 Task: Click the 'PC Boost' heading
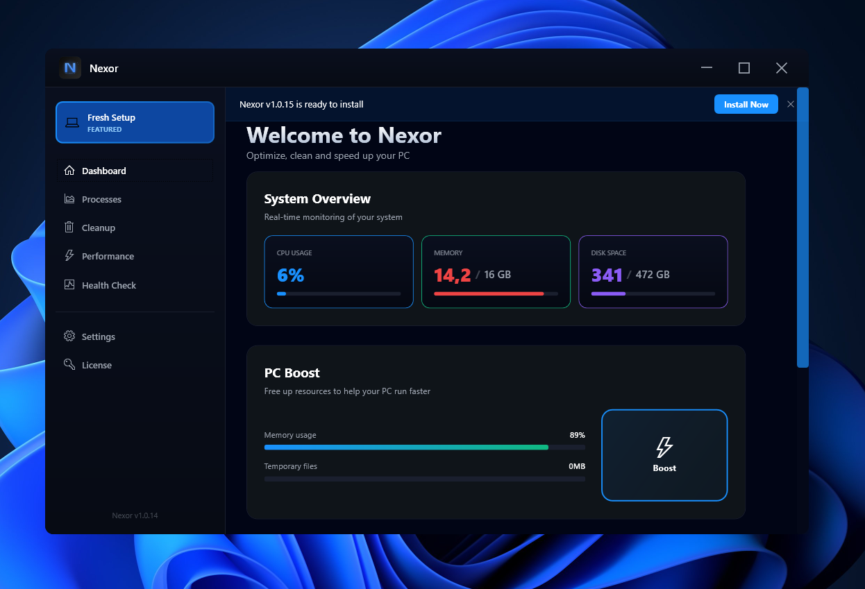click(292, 373)
